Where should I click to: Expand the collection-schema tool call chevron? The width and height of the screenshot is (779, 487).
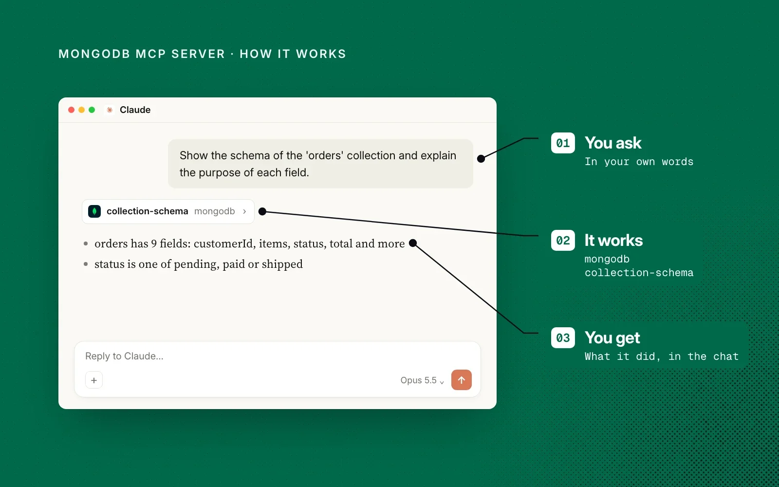point(244,211)
